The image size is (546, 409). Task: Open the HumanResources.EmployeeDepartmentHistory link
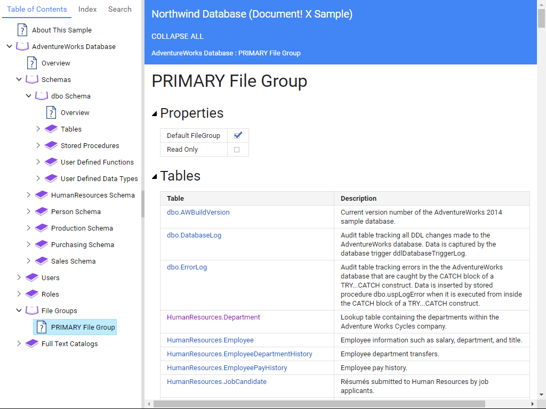coord(239,354)
